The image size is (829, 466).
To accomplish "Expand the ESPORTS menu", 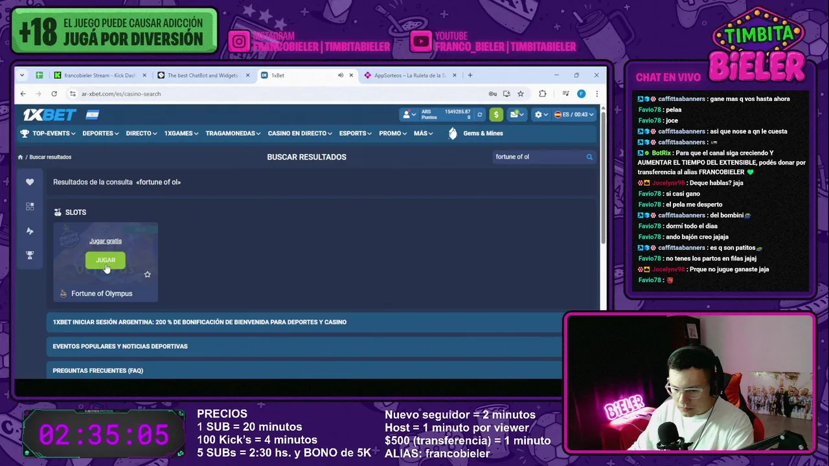I will (x=356, y=133).
